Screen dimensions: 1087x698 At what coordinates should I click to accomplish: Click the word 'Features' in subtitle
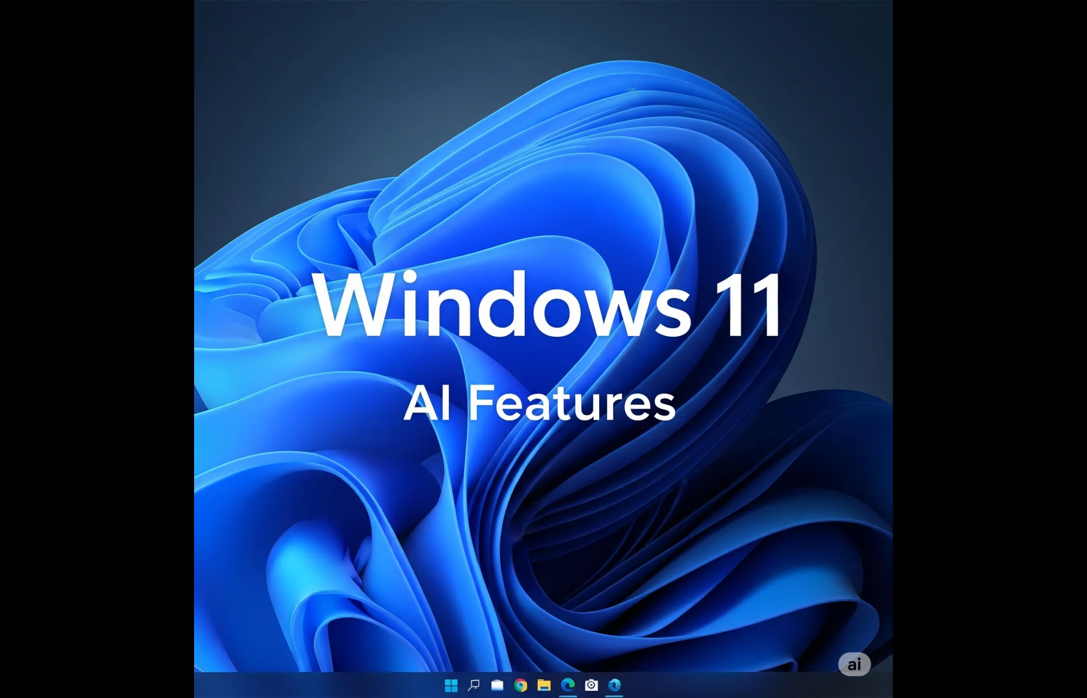click(x=572, y=404)
